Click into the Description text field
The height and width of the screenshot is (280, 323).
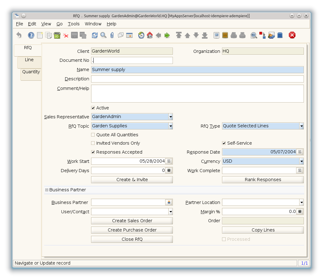click(197, 79)
